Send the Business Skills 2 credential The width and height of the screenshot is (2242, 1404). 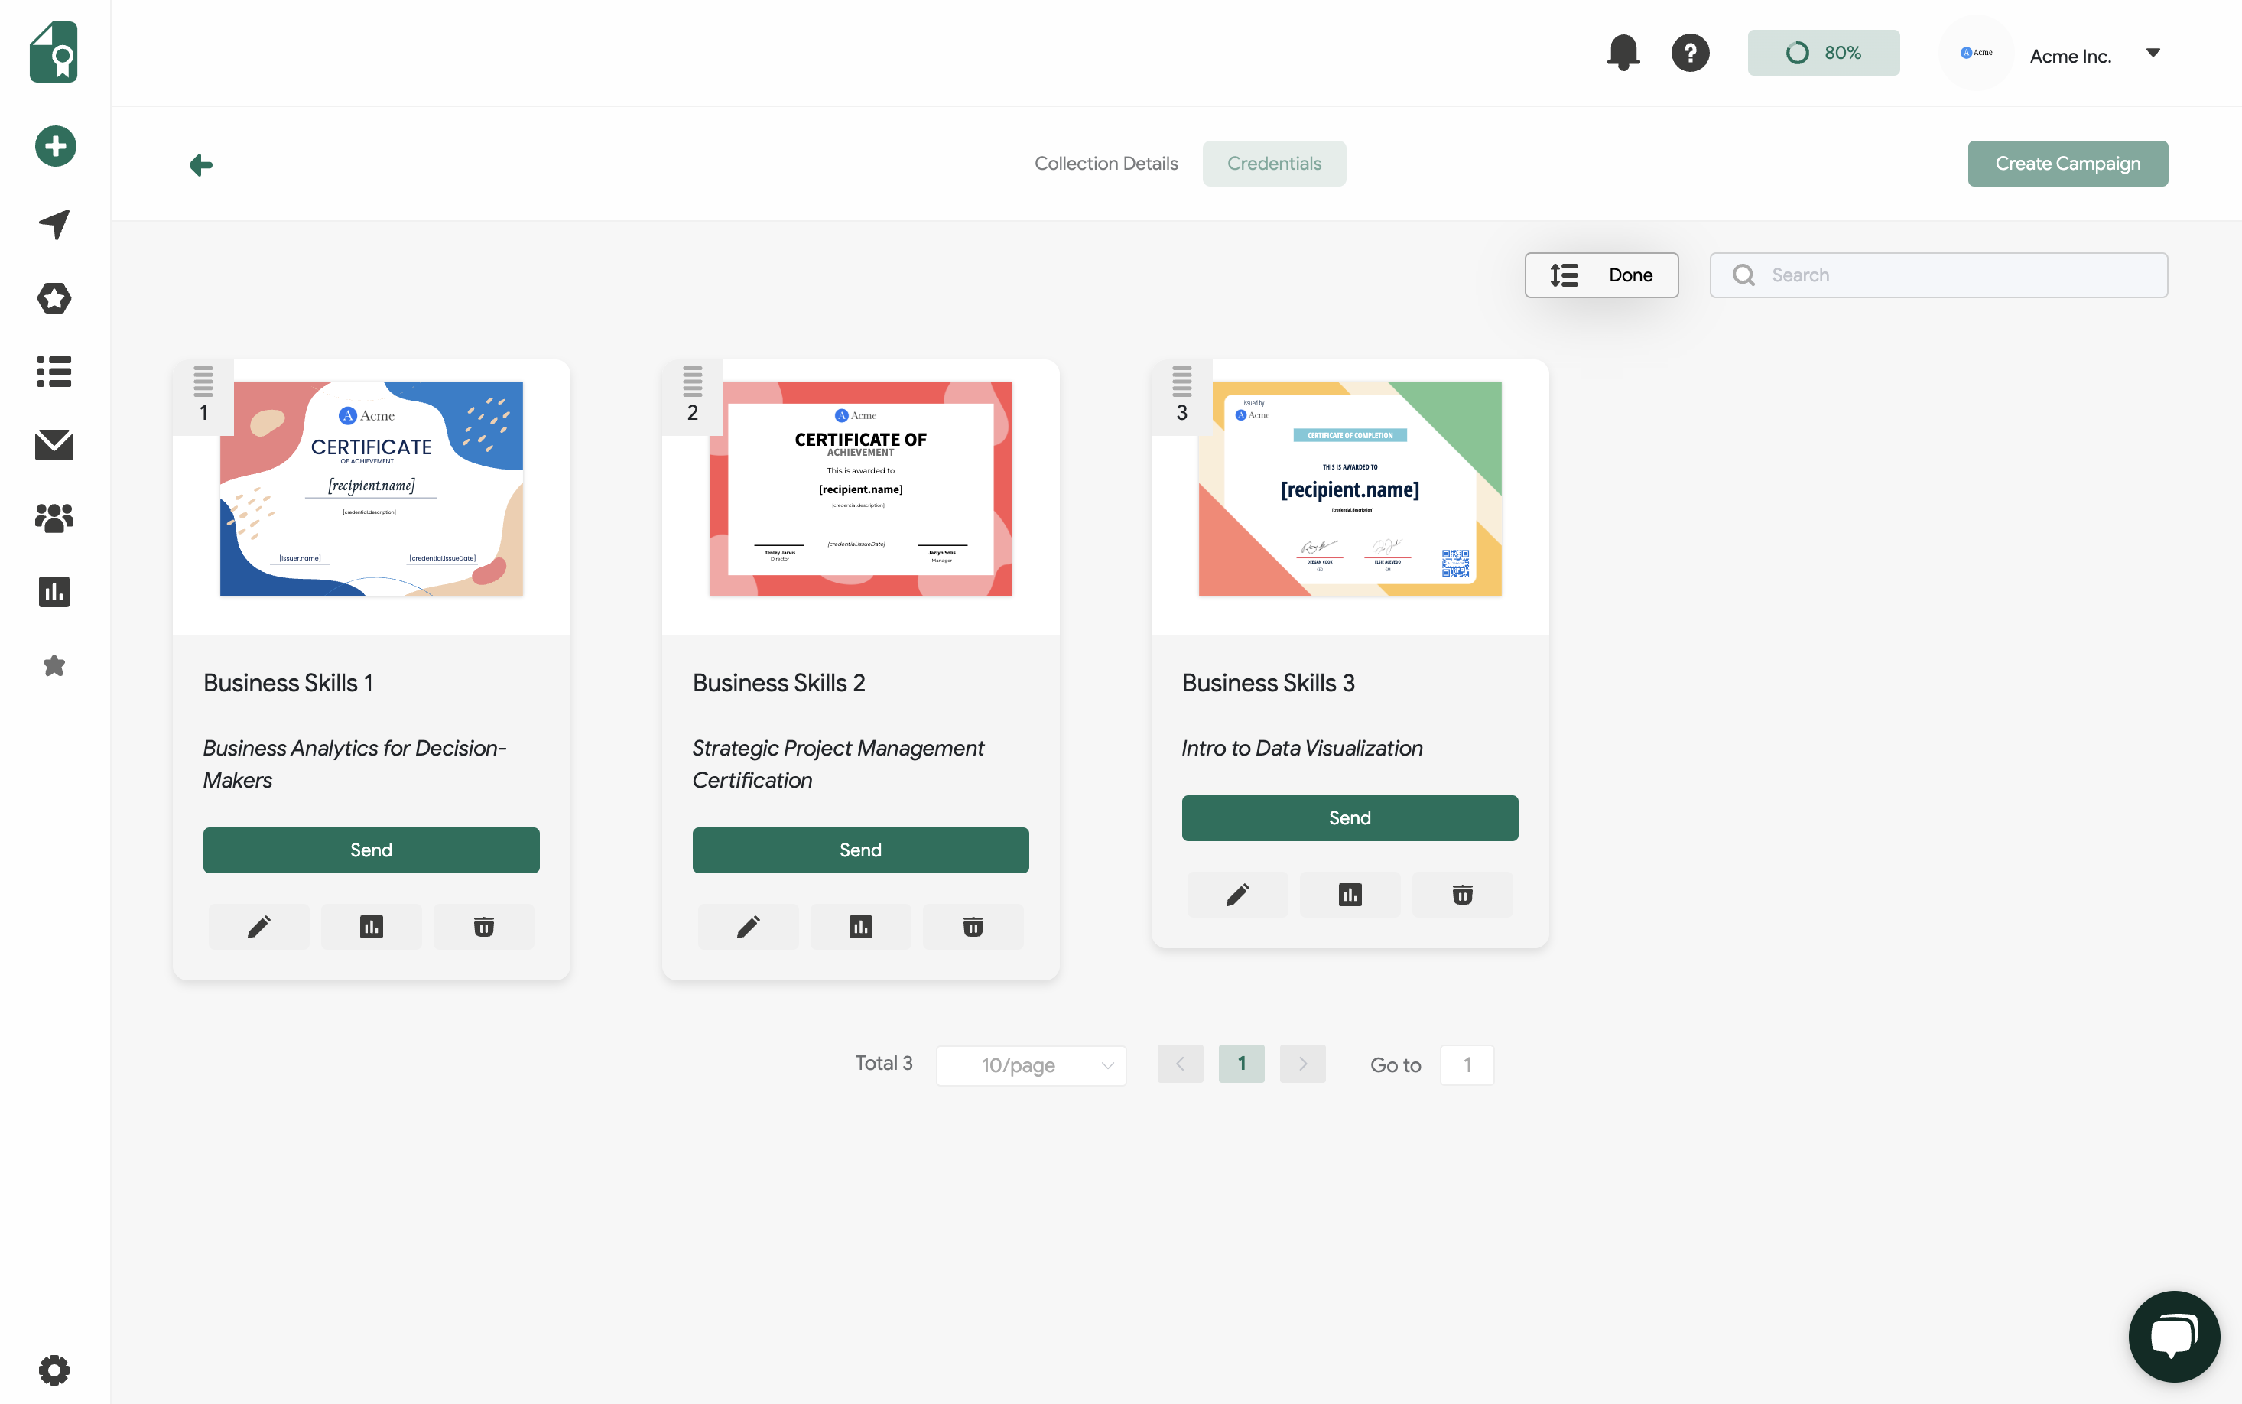(x=860, y=850)
